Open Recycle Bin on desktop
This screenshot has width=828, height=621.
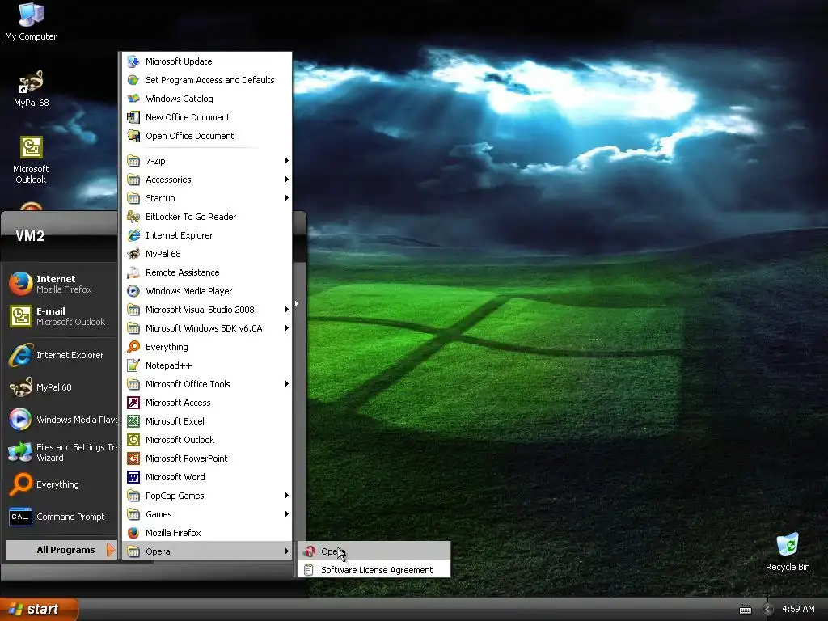788,552
